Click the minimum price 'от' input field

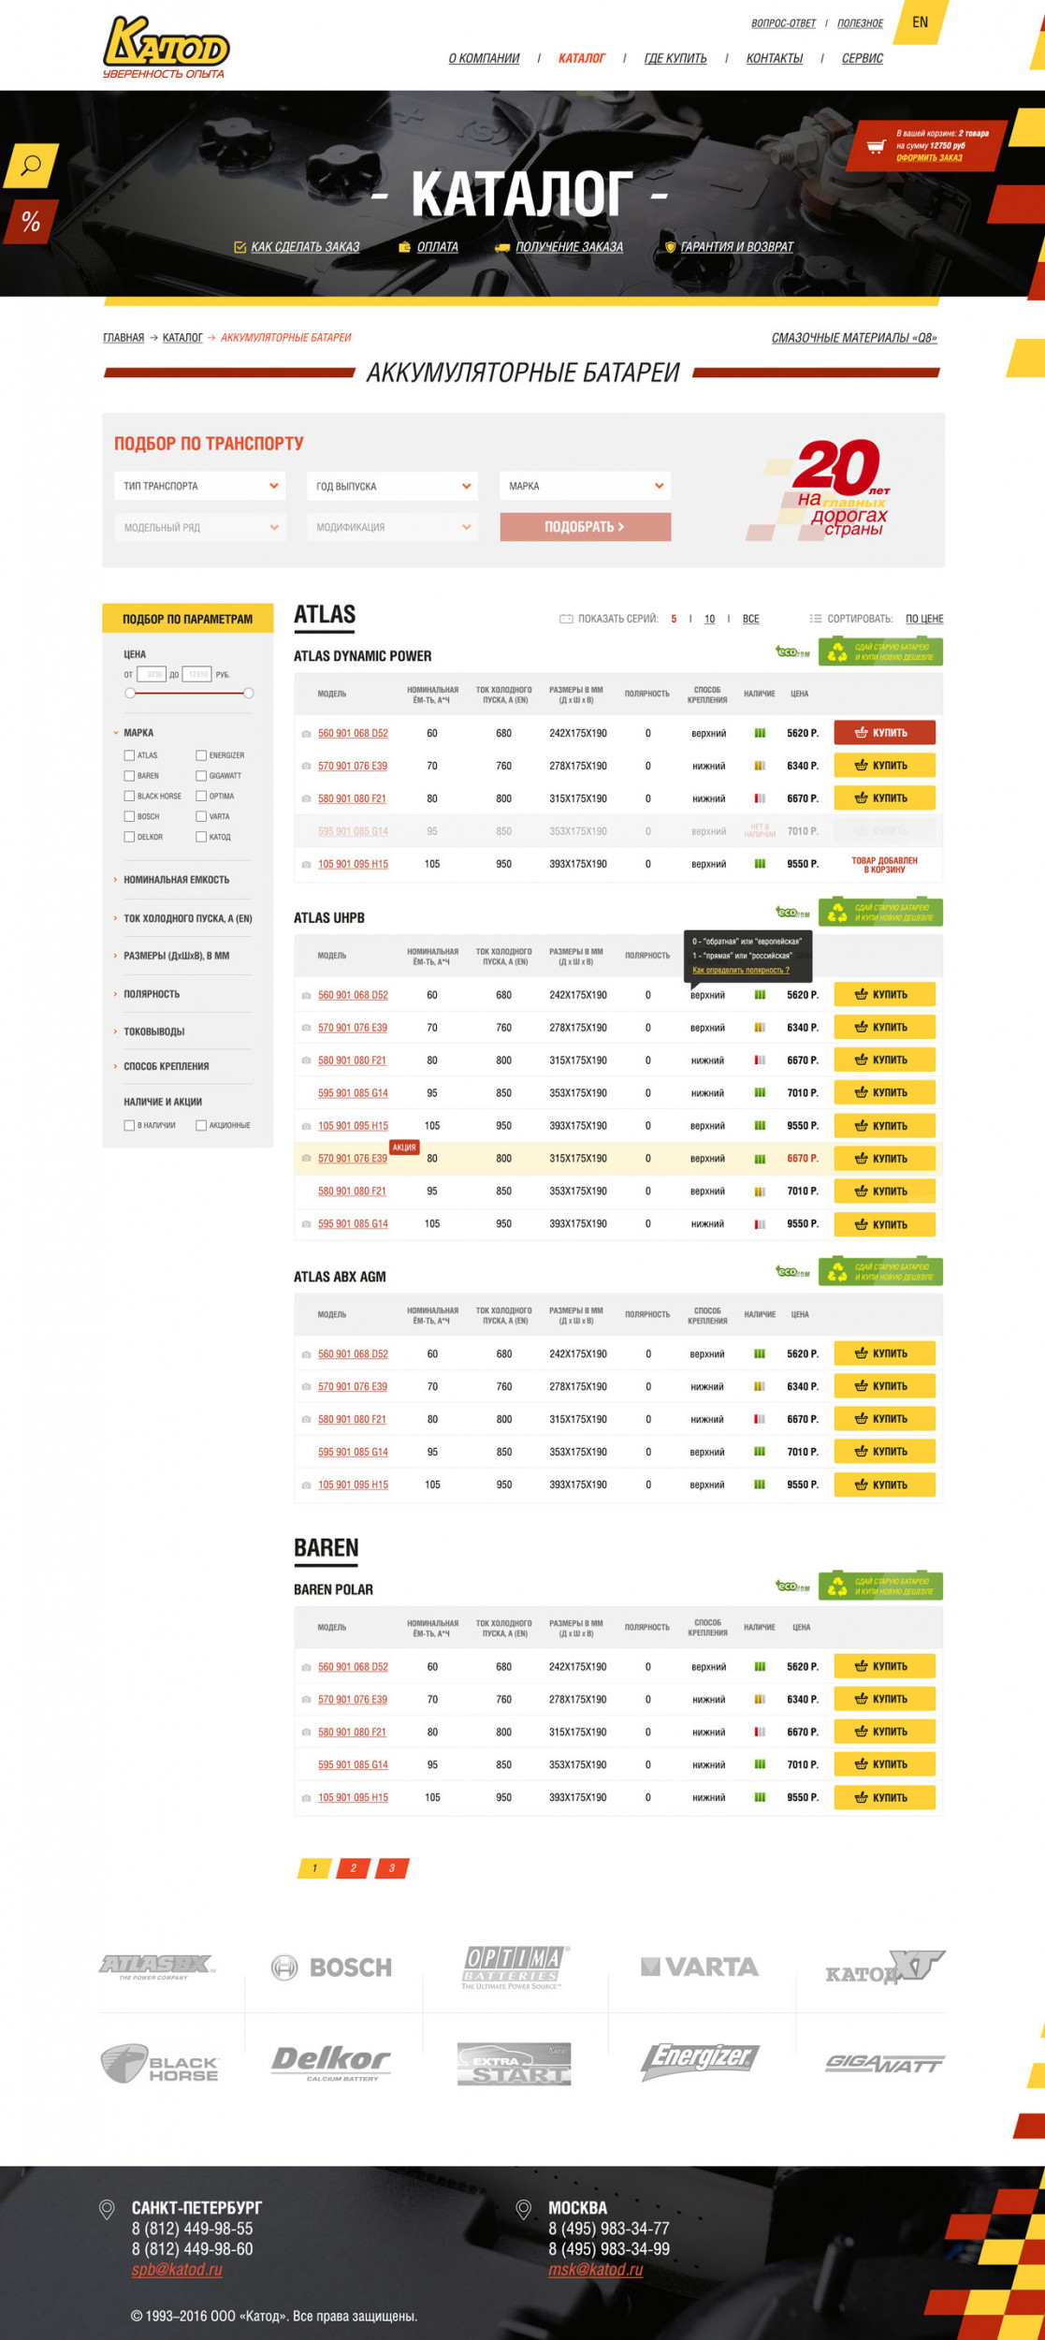(x=152, y=674)
